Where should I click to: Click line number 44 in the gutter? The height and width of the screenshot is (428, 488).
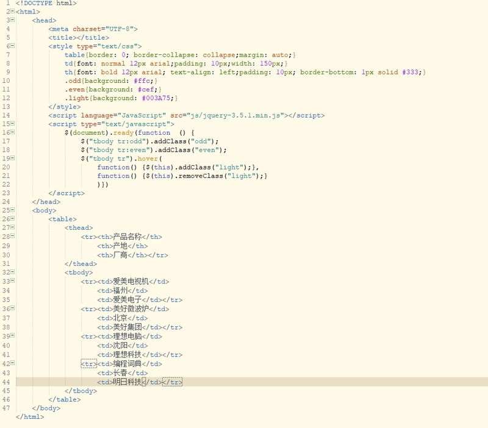pos(6,382)
